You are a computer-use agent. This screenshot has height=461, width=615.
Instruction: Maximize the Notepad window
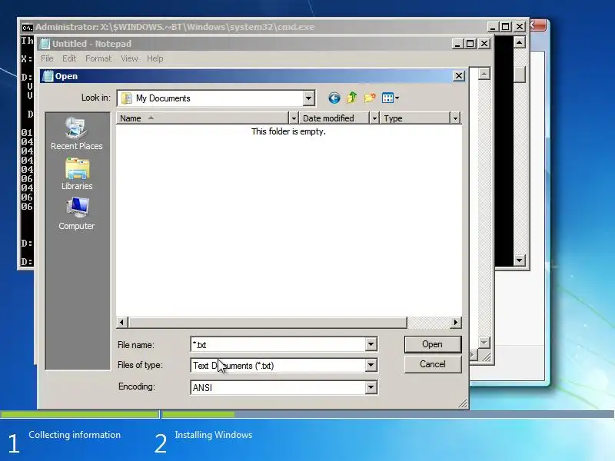470,44
